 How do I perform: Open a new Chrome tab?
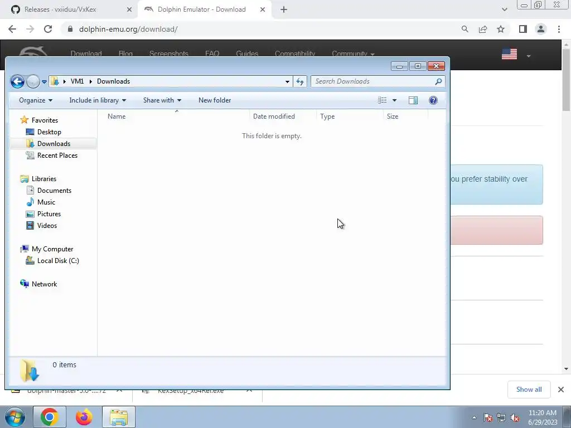click(x=284, y=9)
